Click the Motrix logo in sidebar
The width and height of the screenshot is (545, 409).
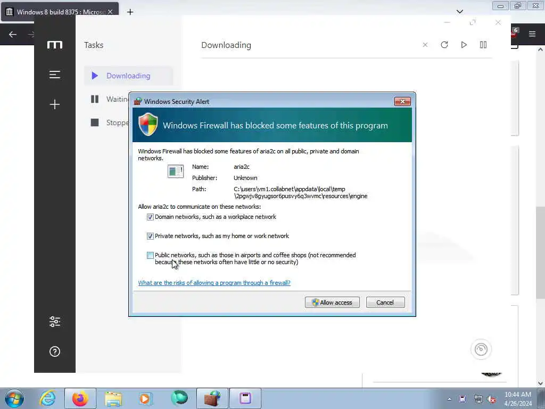pos(55,45)
